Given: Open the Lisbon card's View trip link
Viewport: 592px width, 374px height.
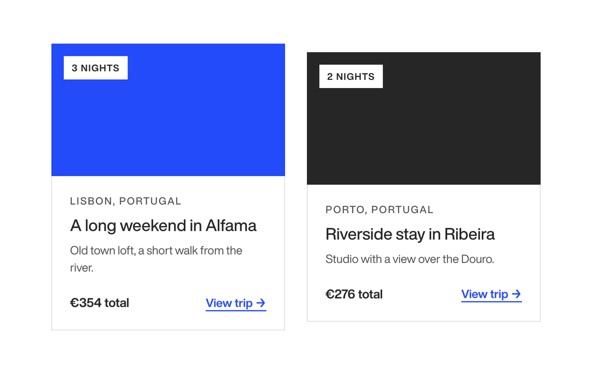Looking at the screenshot, I should [x=236, y=303].
